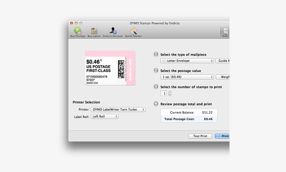The width and height of the screenshot is (286, 172).
Task: Open the Buy Postage tool
Action: pos(77,31)
